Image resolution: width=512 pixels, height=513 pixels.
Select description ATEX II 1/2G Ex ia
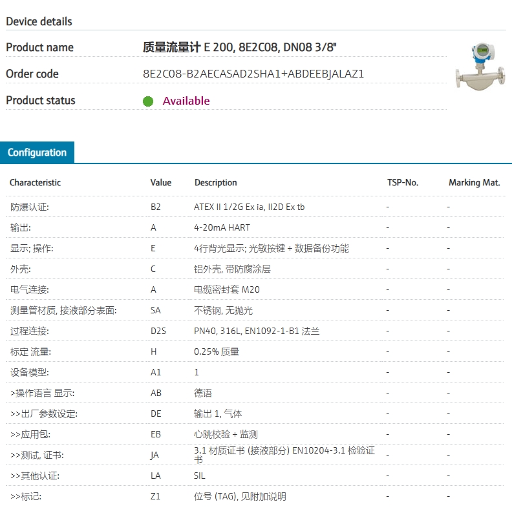tap(228, 207)
